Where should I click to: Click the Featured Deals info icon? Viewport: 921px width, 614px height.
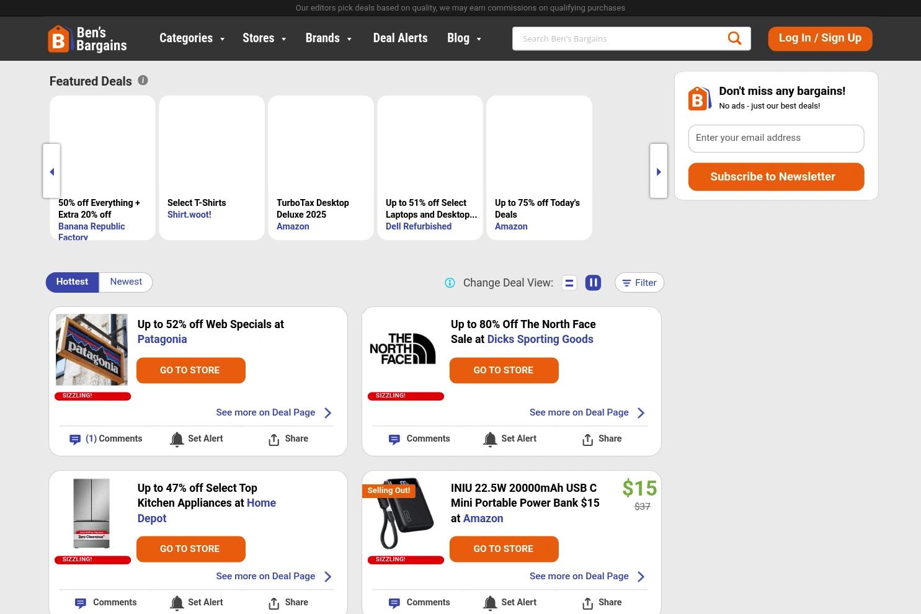[x=143, y=80]
